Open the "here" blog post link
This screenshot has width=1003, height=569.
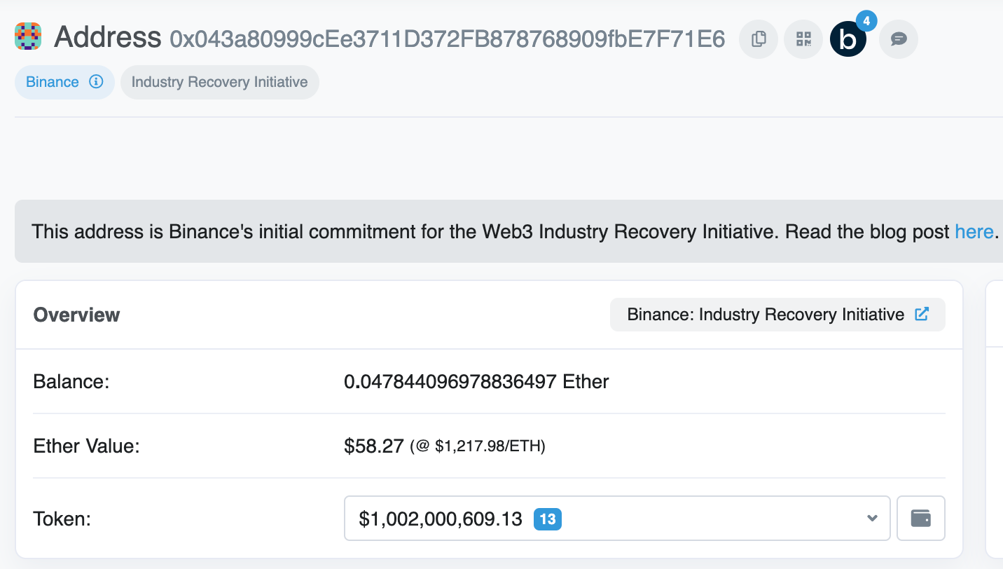pyautogui.click(x=974, y=231)
